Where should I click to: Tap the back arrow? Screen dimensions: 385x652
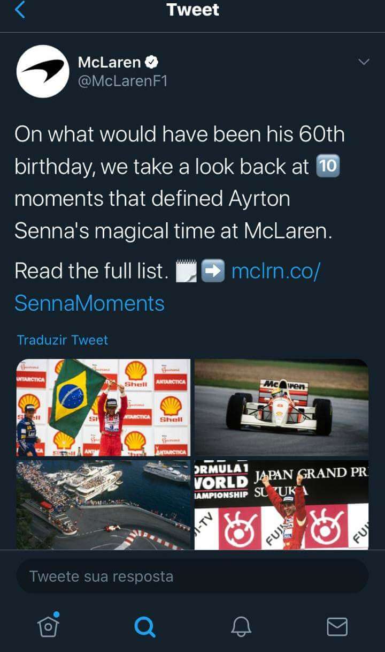tap(20, 10)
